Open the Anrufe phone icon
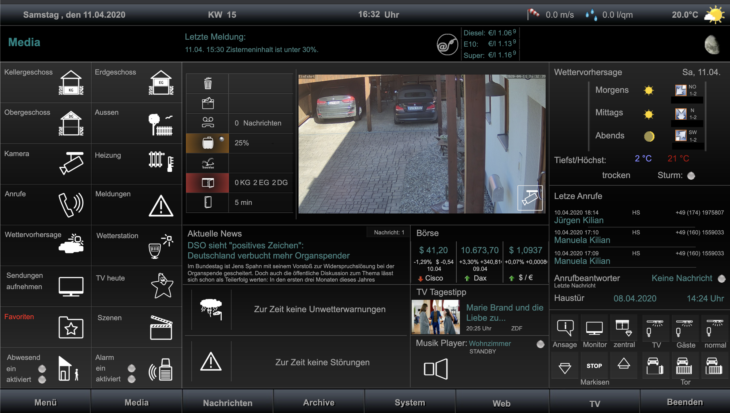730x413 pixels. tap(71, 205)
